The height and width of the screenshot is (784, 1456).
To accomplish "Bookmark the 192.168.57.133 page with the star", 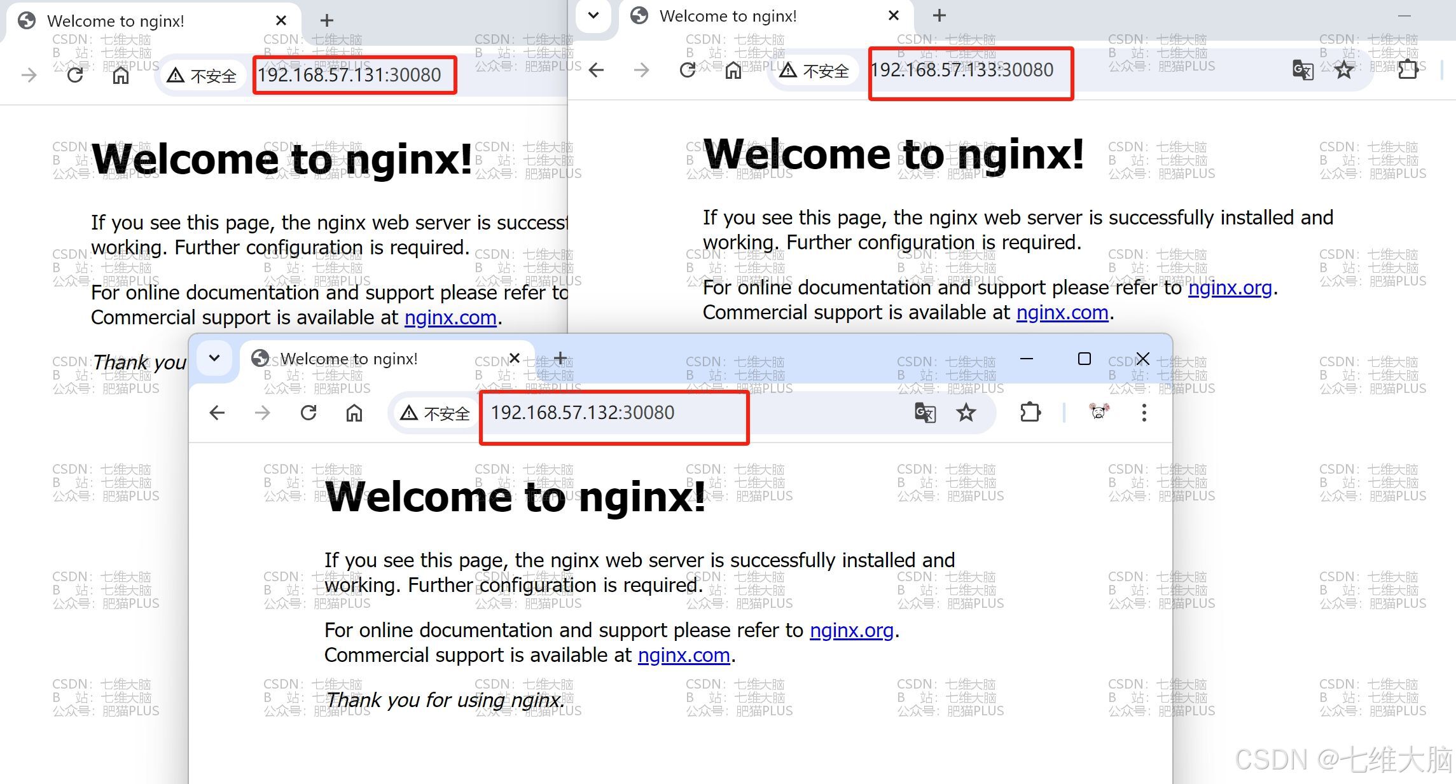I will [x=1344, y=70].
